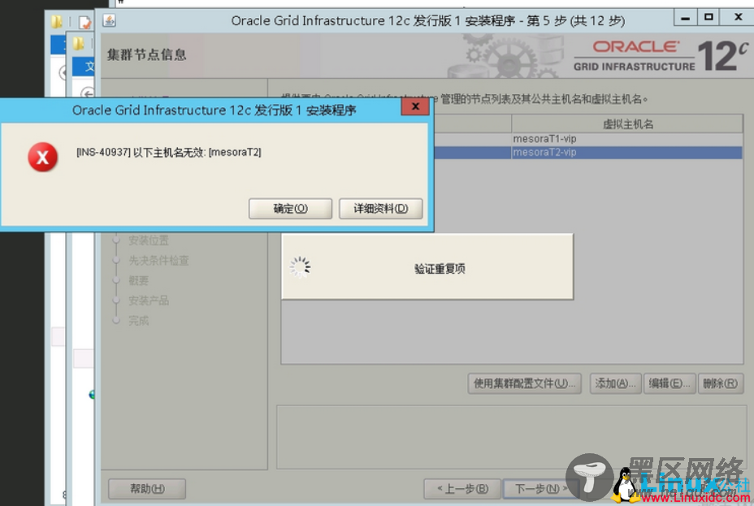Select the 安装位置 step in sidebar
Image resolution: width=754 pixels, height=506 pixels.
(149, 240)
